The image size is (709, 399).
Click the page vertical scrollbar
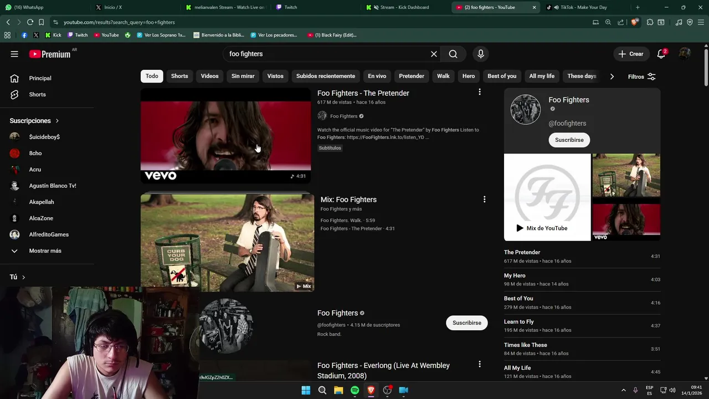pos(706,66)
